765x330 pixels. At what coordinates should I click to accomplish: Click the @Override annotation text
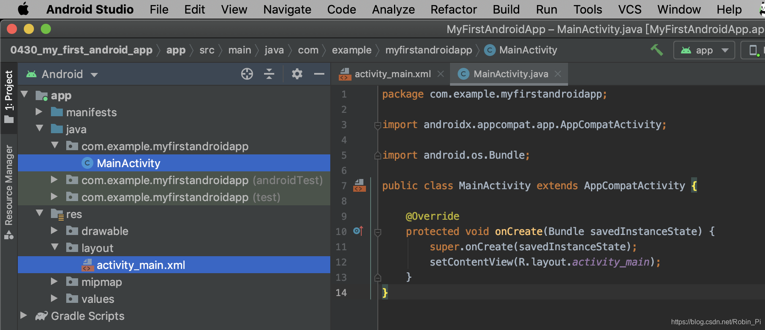click(x=432, y=216)
